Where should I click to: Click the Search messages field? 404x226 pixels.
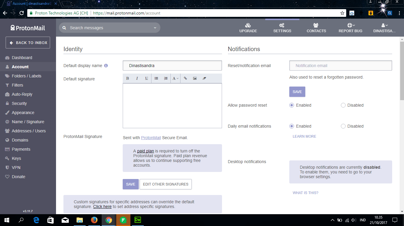click(x=110, y=28)
